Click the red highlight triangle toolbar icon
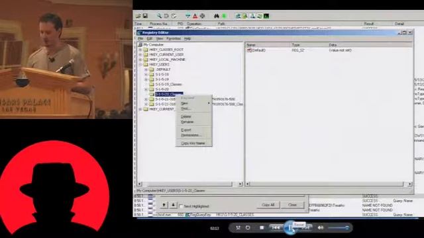The width and height of the screenshot is (424, 238). click(x=195, y=16)
